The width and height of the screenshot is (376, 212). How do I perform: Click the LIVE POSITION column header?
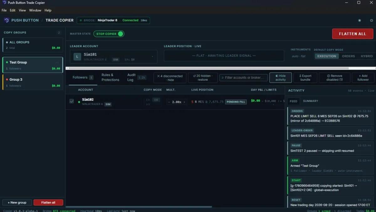coord(202,90)
